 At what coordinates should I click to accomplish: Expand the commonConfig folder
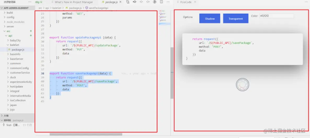[x=17, y=68]
